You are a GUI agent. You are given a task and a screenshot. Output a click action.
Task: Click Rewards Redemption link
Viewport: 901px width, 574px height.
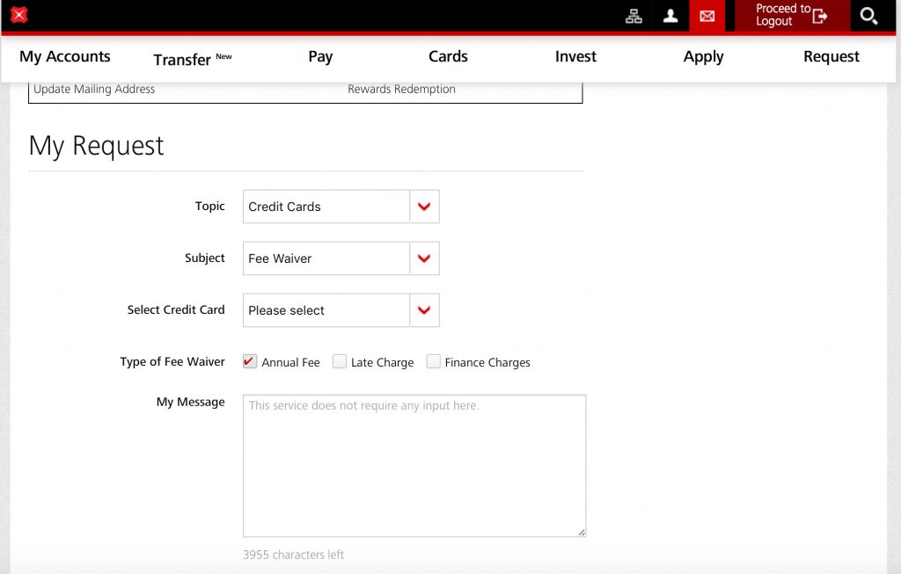pyautogui.click(x=401, y=89)
